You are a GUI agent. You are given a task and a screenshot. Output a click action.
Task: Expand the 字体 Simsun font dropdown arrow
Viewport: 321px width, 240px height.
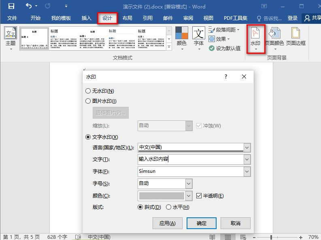pyautogui.click(x=247, y=172)
